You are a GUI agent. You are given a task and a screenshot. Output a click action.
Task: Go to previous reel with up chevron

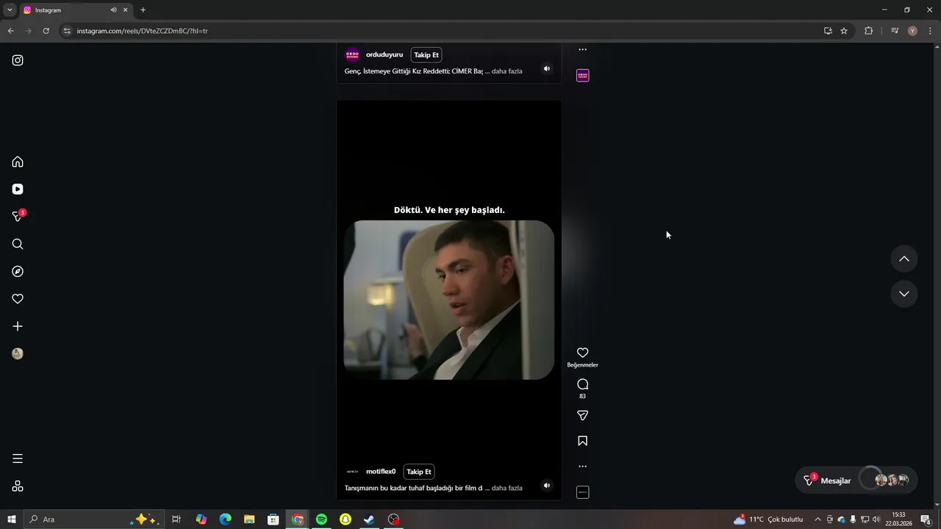(904, 259)
